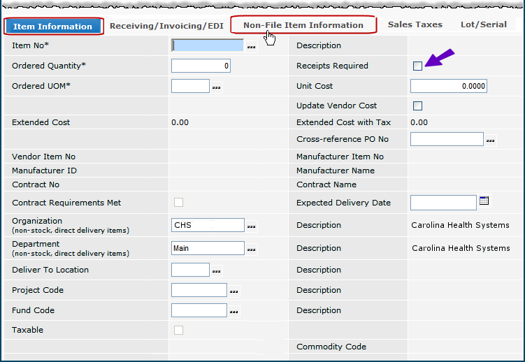Switch to the Non-File Item Information tab

coord(303,25)
